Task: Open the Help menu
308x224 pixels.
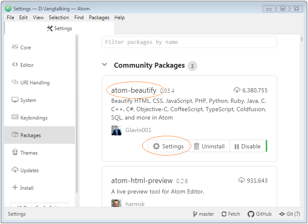Action: coord(119,18)
